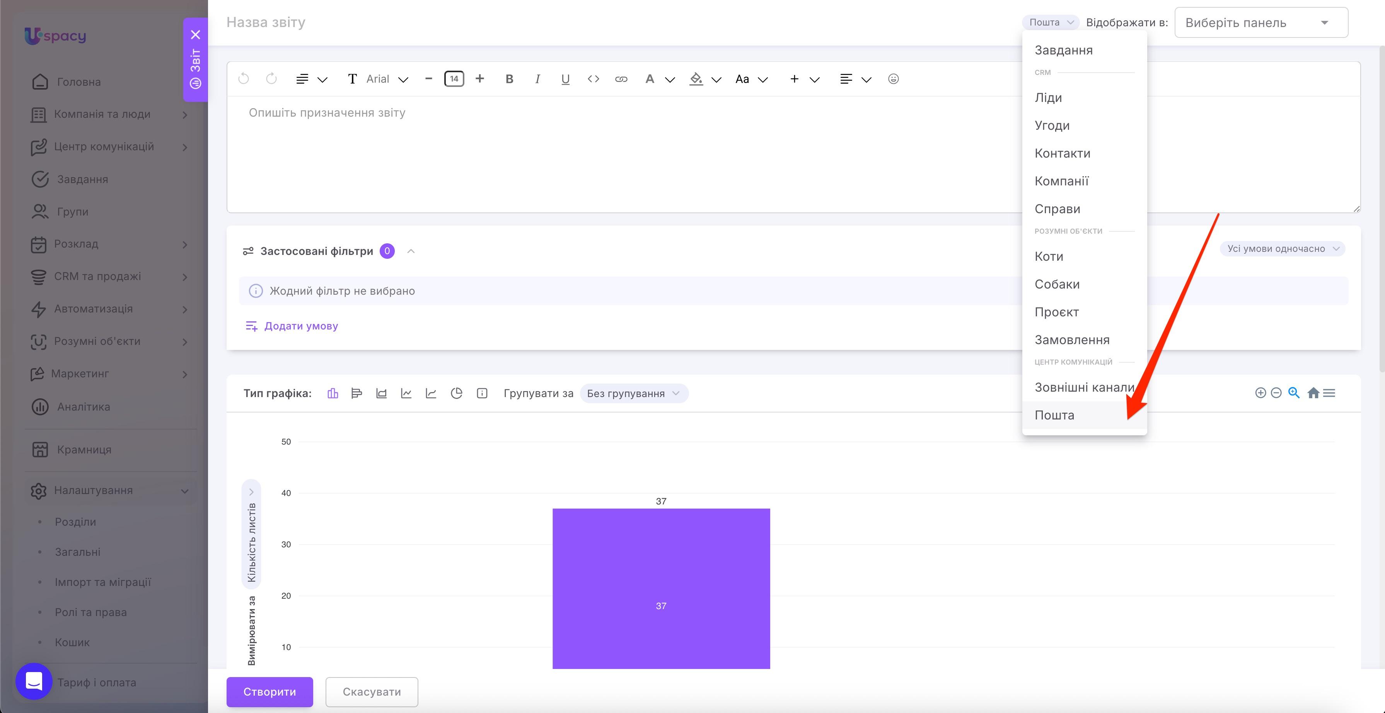Open the chart hamburger menu icon
Image resolution: width=1385 pixels, height=713 pixels.
coord(1329,393)
